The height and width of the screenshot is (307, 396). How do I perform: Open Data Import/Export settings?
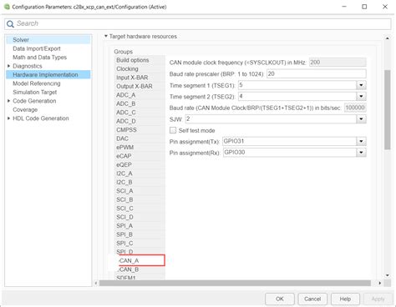(37, 48)
